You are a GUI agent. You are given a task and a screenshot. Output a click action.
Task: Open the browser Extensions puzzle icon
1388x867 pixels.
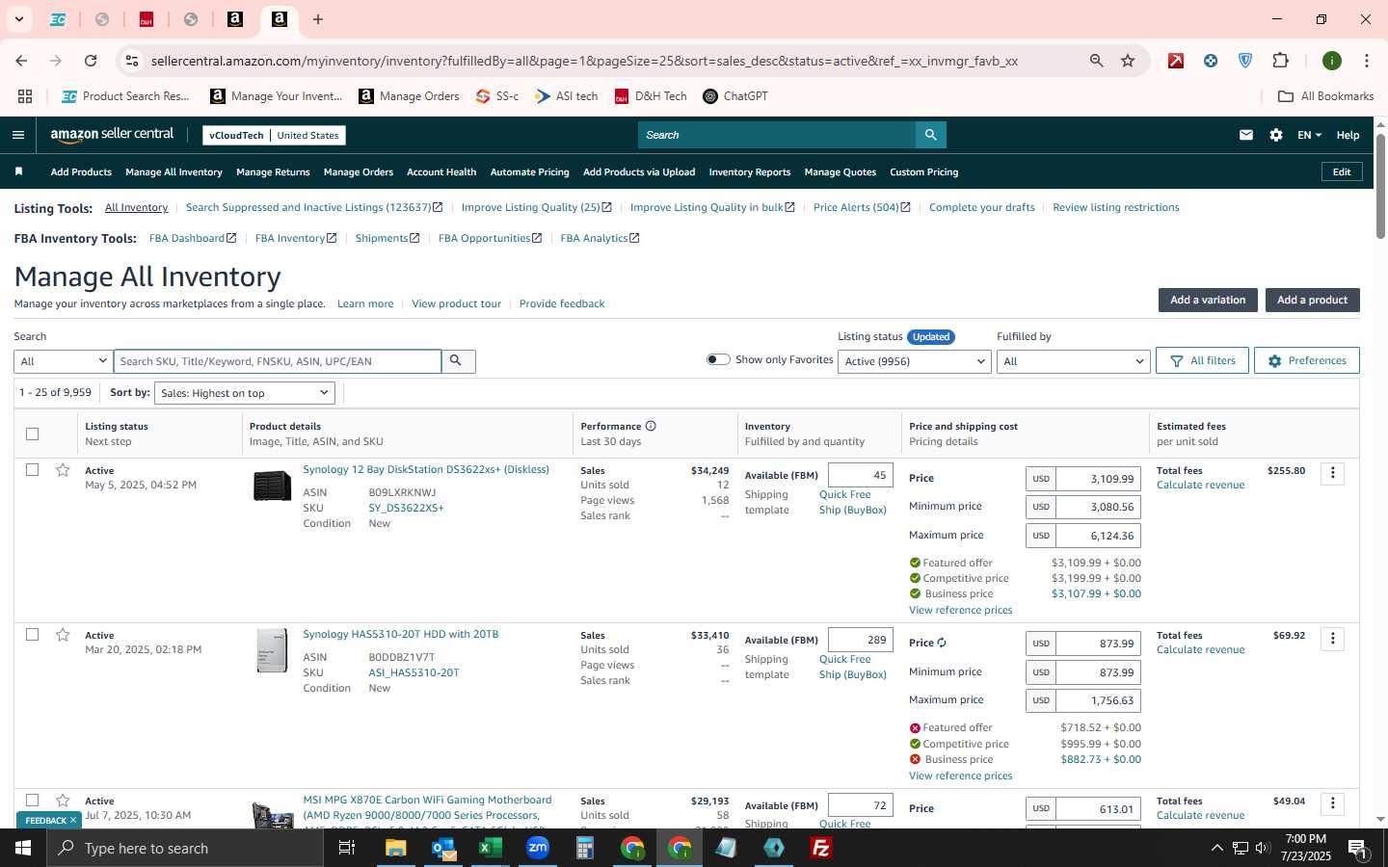[x=1280, y=61]
